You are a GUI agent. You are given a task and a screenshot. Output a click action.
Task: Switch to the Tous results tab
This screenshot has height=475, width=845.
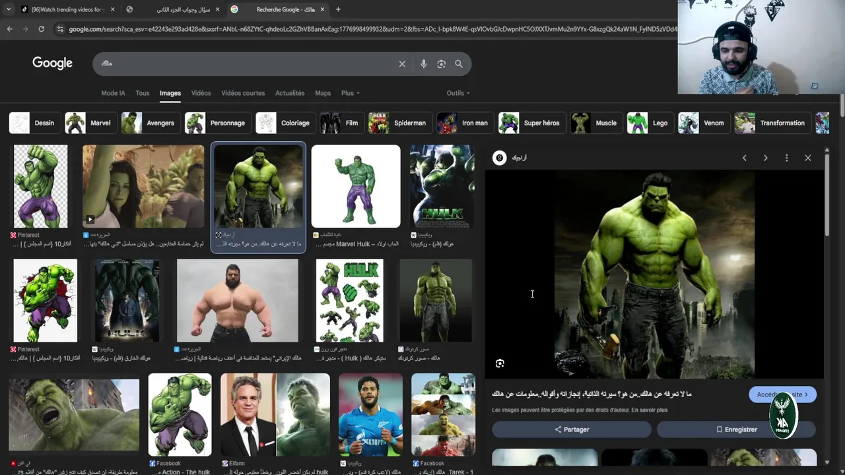[143, 93]
